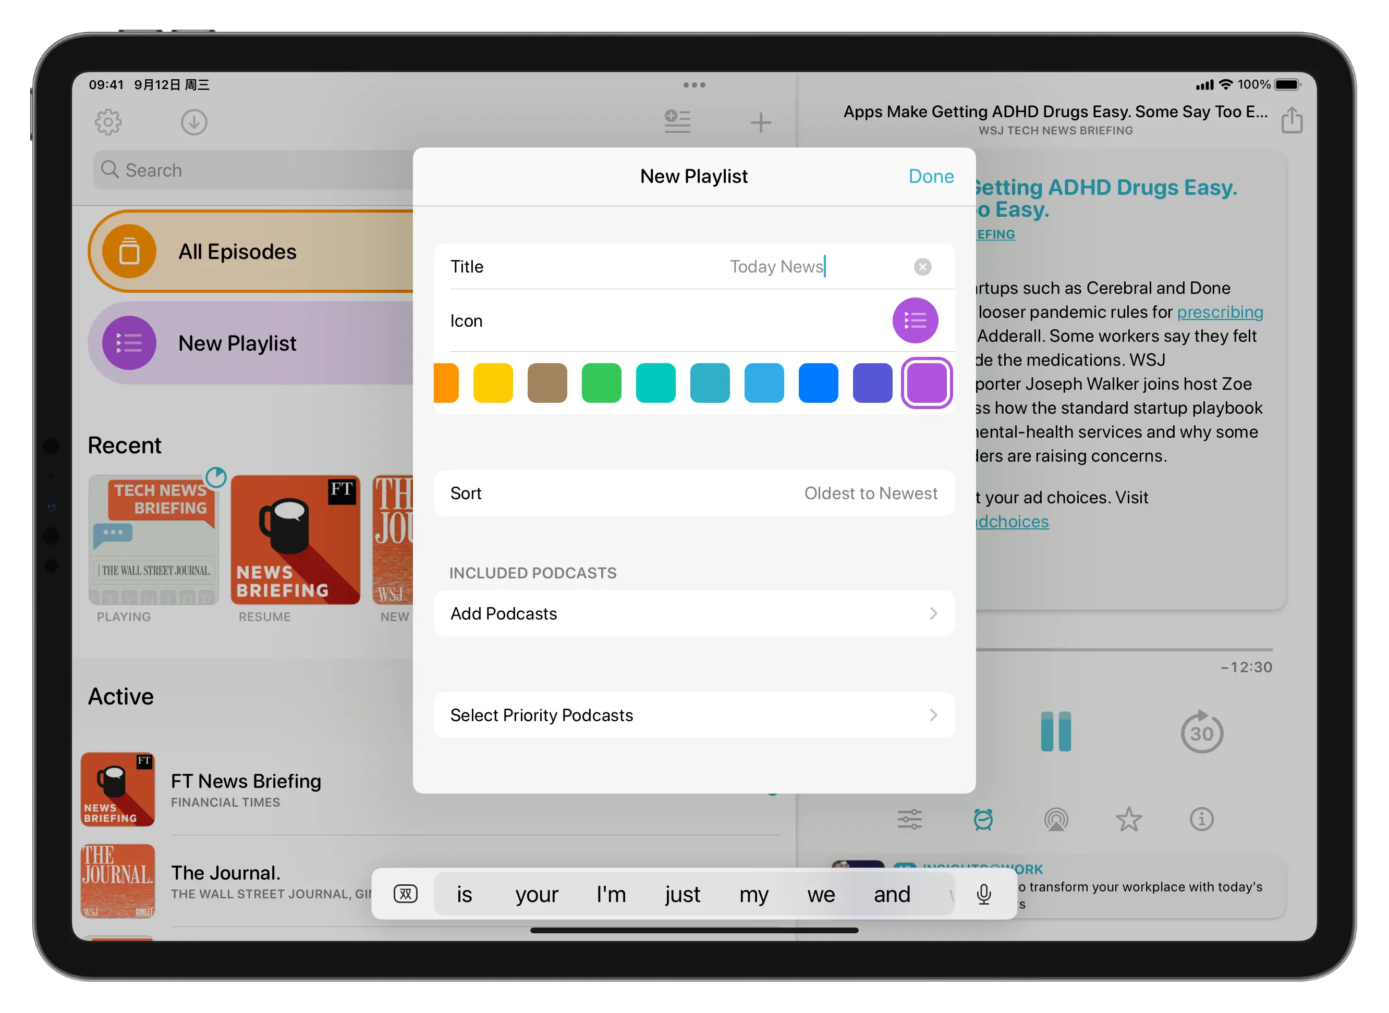The height and width of the screenshot is (1013, 1389).
Task: Tap the microphone dictation icon
Action: [983, 895]
